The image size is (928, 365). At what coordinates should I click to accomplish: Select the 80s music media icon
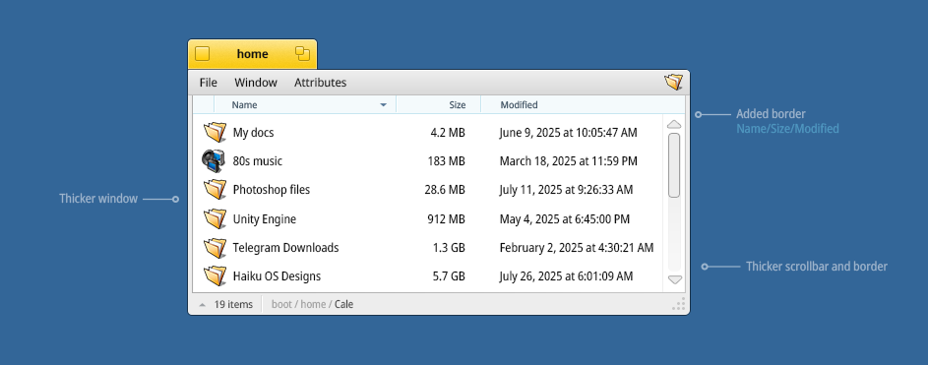coord(214,160)
